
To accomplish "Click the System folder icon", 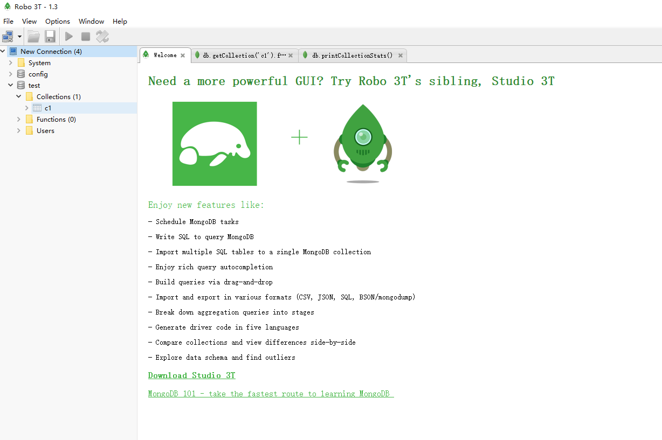I will click(21, 63).
